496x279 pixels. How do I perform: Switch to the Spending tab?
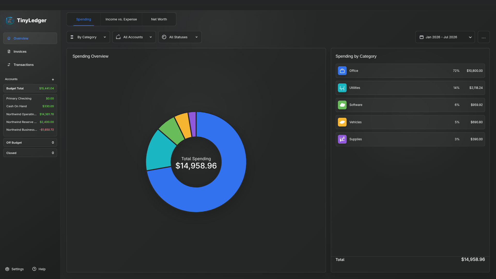[83, 19]
